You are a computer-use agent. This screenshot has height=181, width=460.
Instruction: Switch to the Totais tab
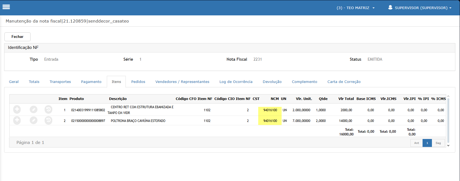[x=34, y=82]
